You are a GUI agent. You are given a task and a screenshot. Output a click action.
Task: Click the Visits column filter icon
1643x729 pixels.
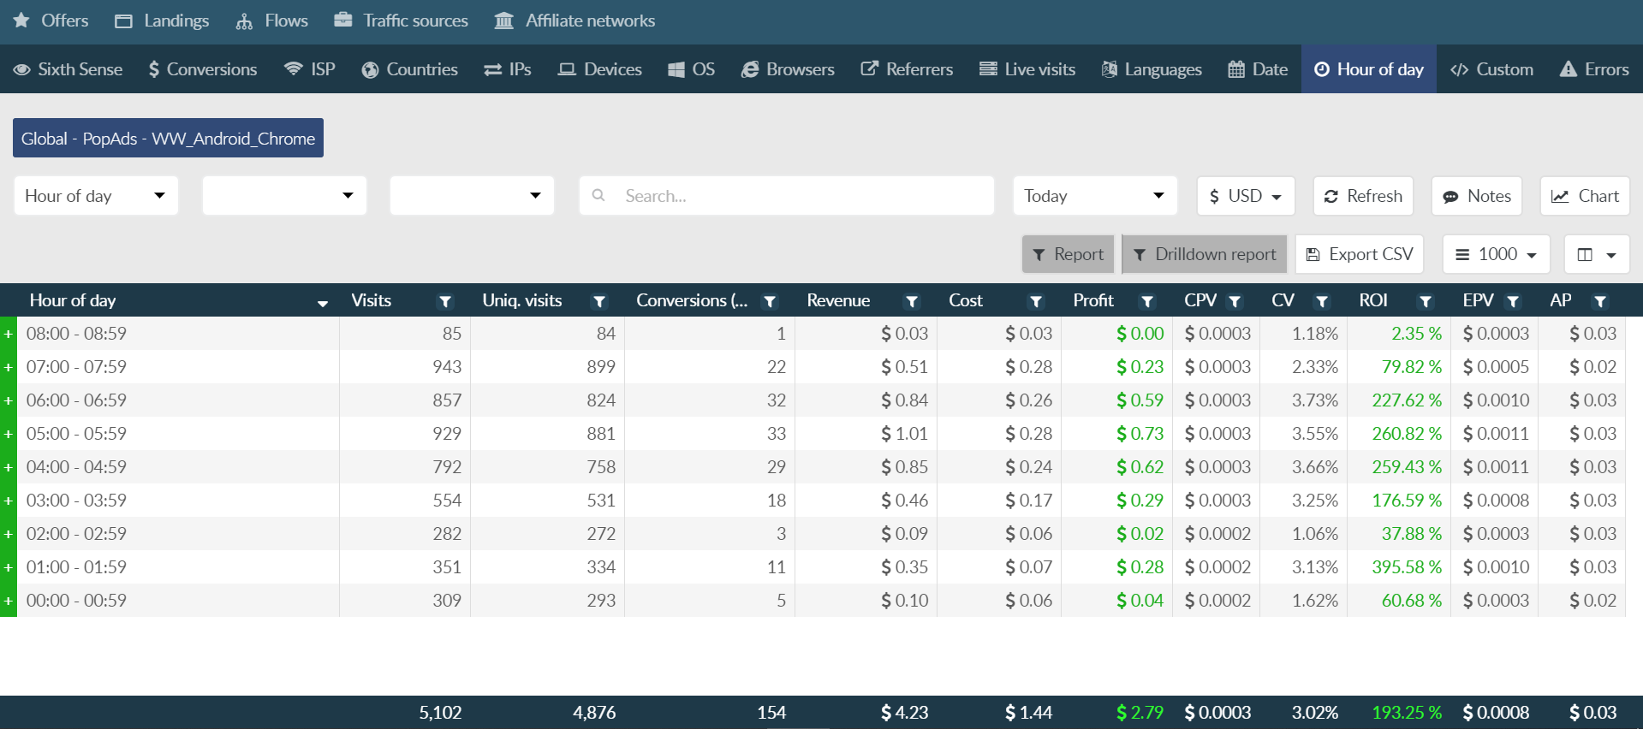coord(444,301)
